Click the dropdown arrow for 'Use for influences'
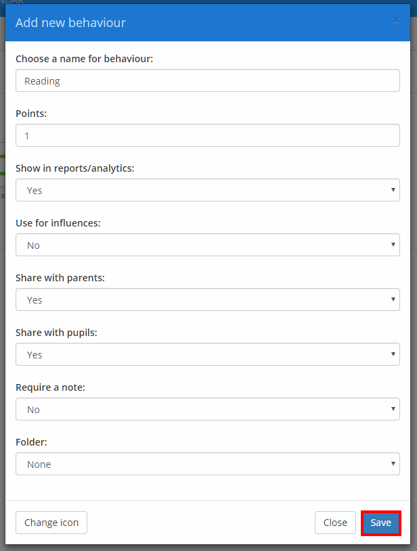This screenshot has height=551, width=417. click(393, 245)
